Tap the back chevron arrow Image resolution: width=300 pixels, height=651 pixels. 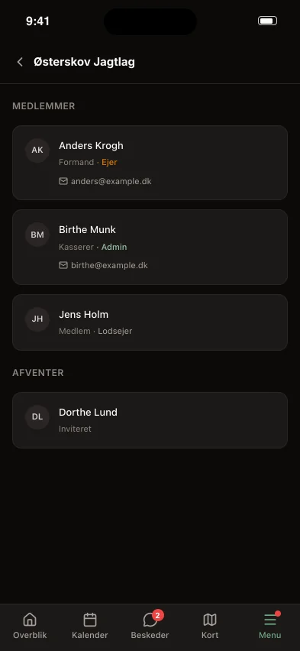point(20,62)
